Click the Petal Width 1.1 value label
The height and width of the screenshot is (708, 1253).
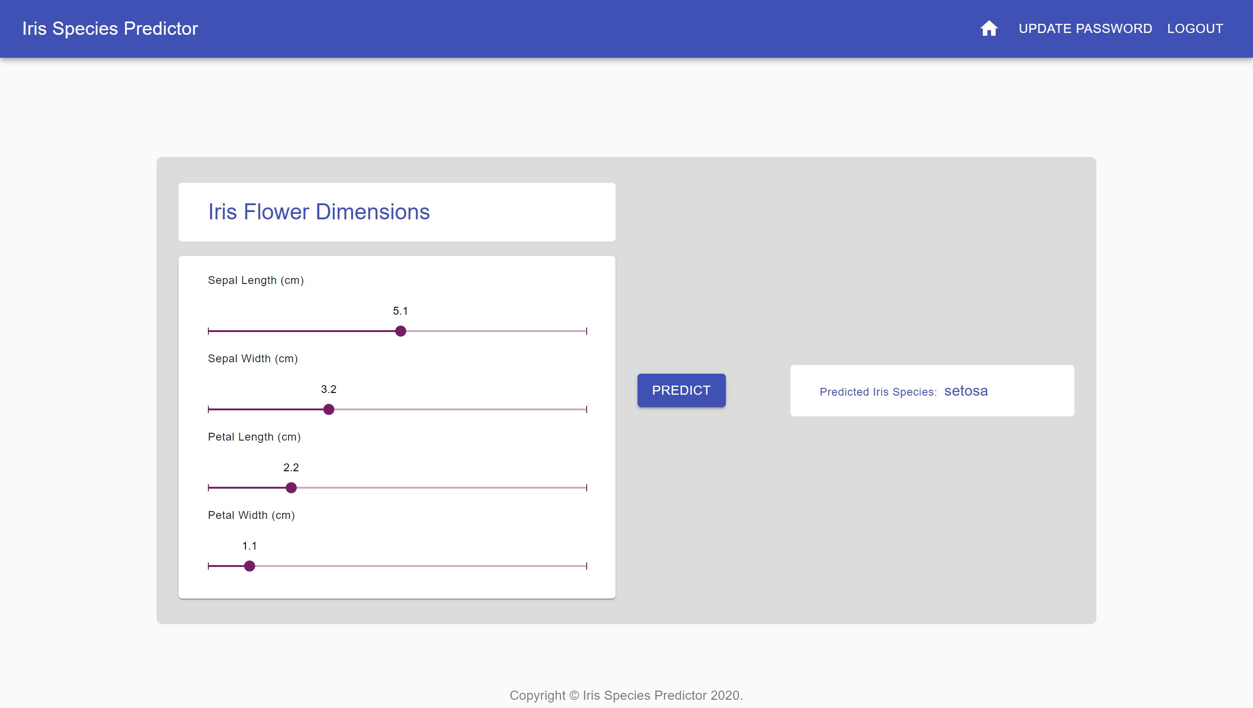pyautogui.click(x=250, y=545)
